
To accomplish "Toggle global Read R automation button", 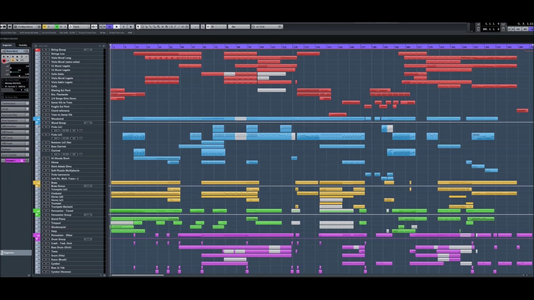I will click(x=57, y=27).
